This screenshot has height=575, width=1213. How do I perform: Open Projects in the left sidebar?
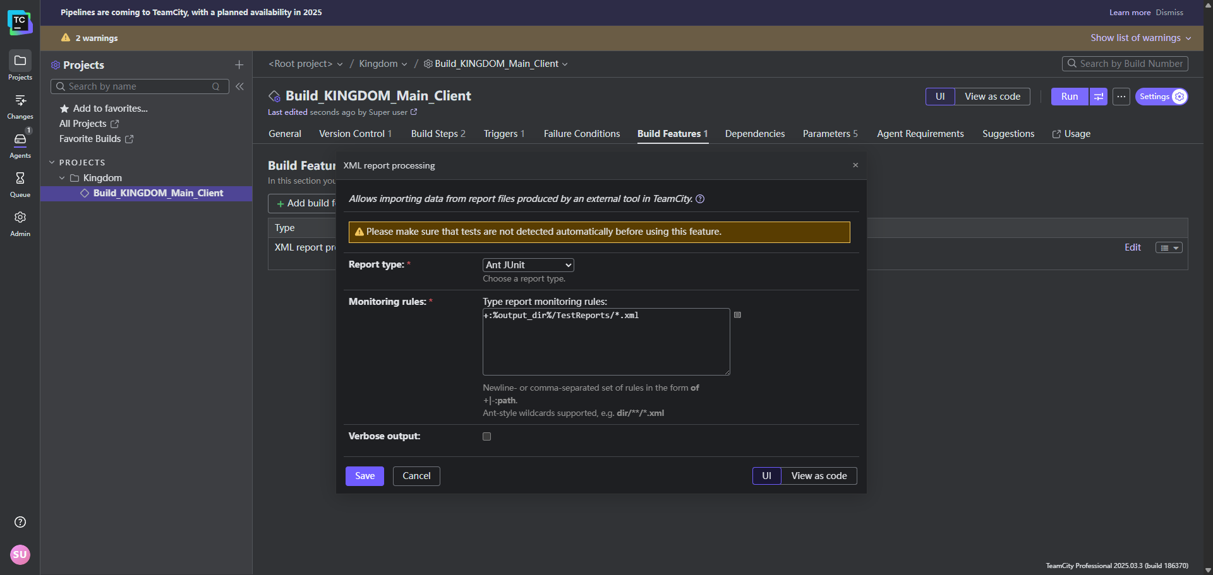tap(20, 66)
